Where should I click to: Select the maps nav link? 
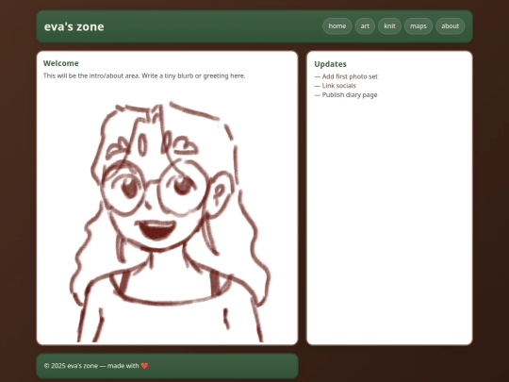click(419, 26)
